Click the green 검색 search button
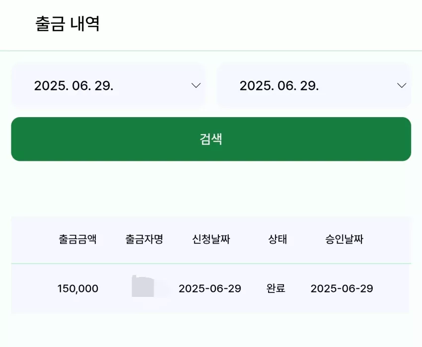Screen dimensions: 422x347 pyautogui.click(x=211, y=139)
